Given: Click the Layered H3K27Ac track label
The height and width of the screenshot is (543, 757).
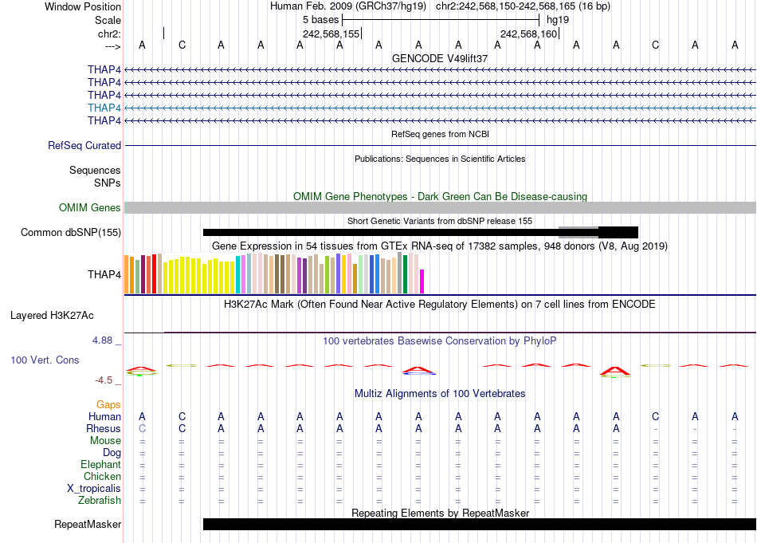Looking at the screenshot, I should tap(52, 316).
